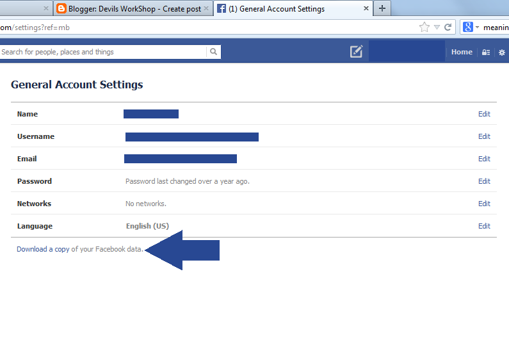509x347 pixels.
Task: Click Download a copy link
Action: pos(43,249)
